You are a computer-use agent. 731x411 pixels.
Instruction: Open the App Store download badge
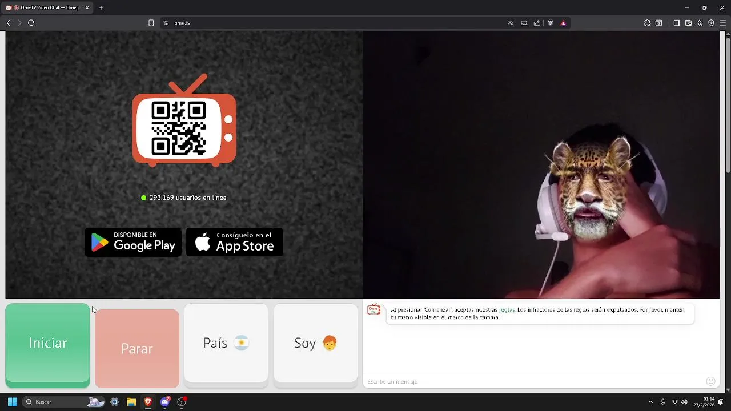[235, 243]
